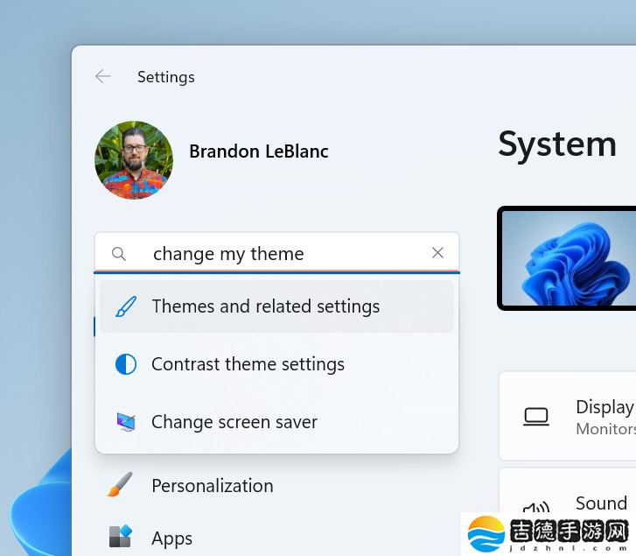Choose "Contrast theme settings" suggestion

click(276, 364)
